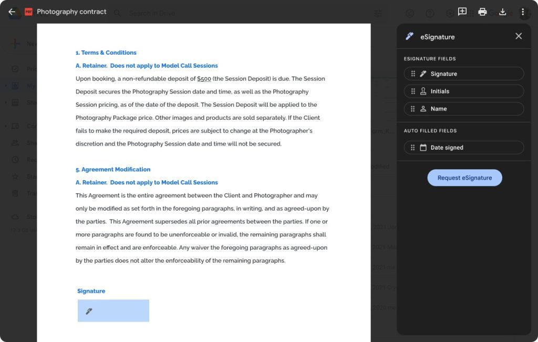Click the blue signature placeholder in the document

113,310
